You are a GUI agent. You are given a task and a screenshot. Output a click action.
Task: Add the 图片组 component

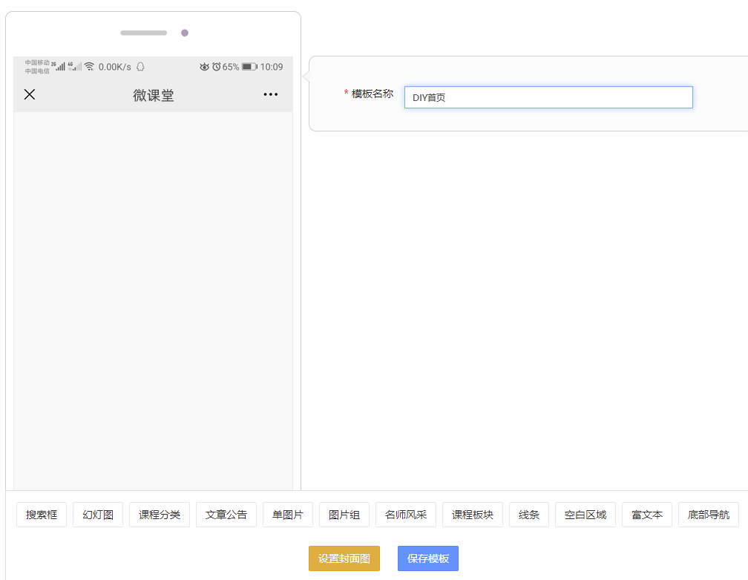(x=344, y=515)
